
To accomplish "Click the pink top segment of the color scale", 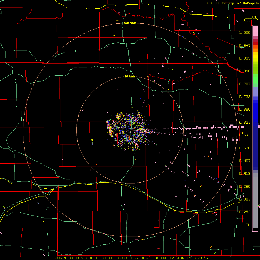I will coord(255,31).
